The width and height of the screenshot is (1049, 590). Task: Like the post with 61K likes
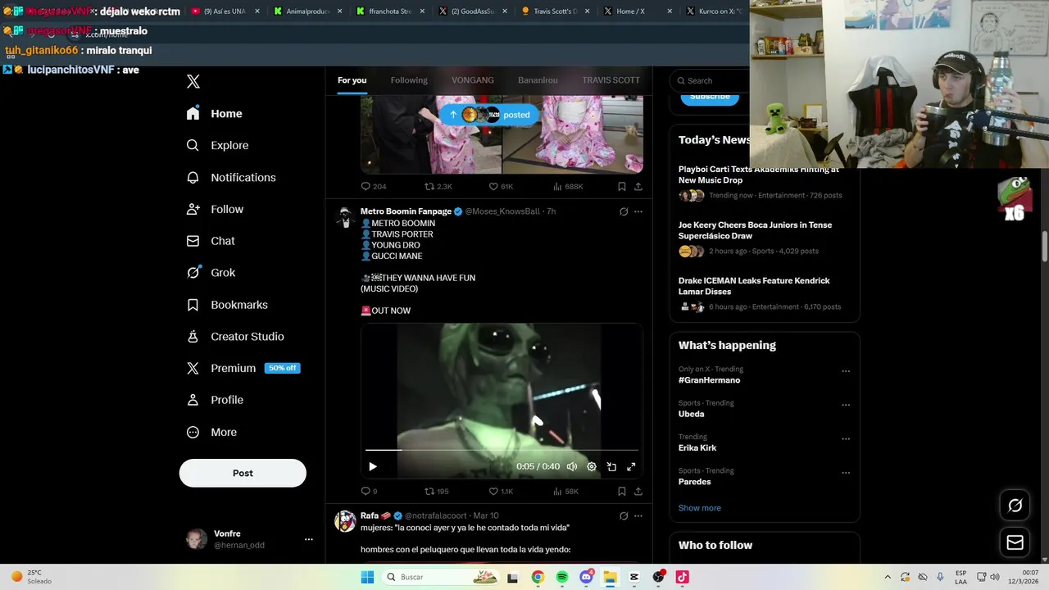[x=501, y=187]
